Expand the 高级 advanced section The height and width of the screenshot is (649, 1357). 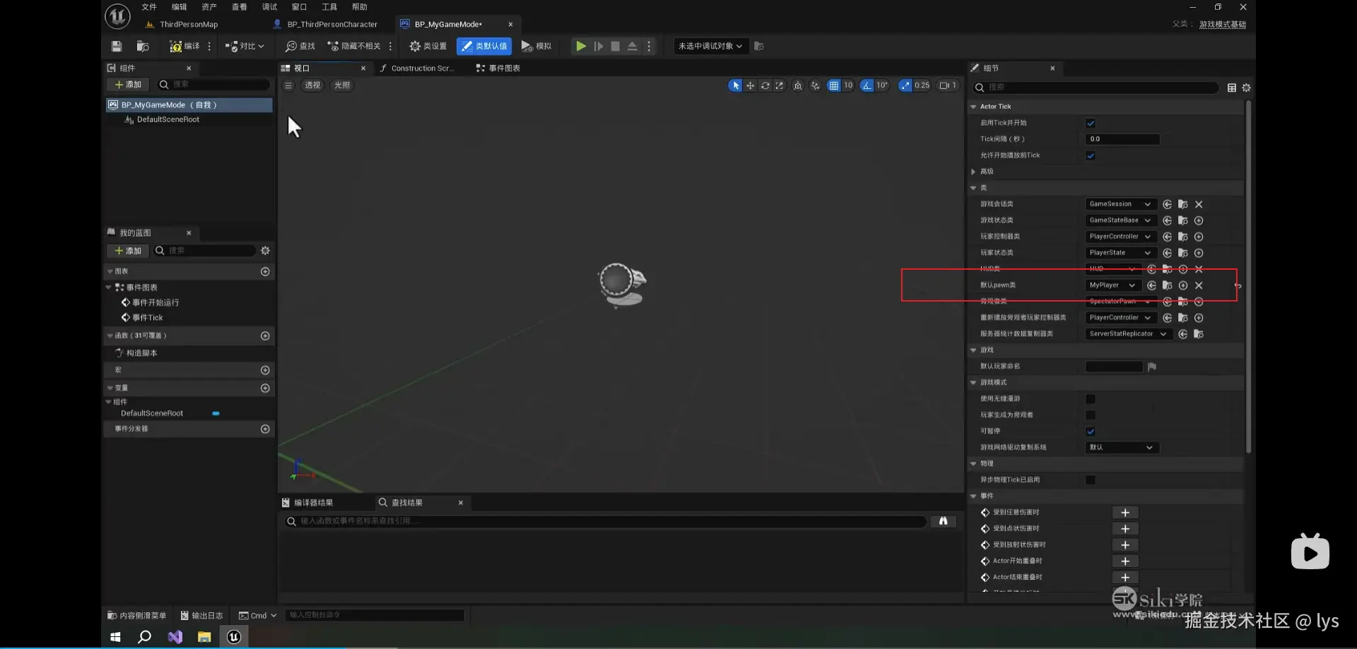click(x=973, y=172)
